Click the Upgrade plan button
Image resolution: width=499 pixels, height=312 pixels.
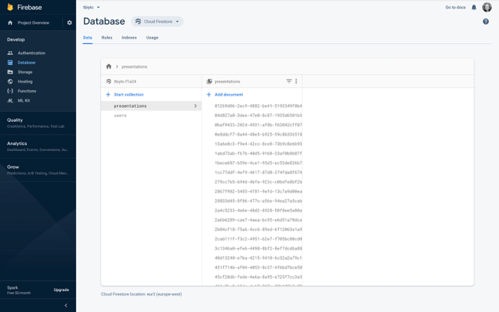point(62,290)
